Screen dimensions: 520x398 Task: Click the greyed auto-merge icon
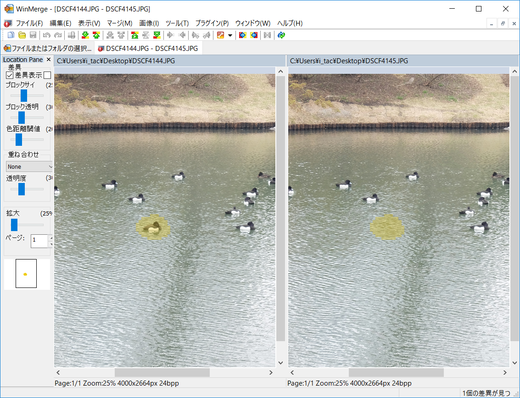pyautogui.click(x=267, y=35)
